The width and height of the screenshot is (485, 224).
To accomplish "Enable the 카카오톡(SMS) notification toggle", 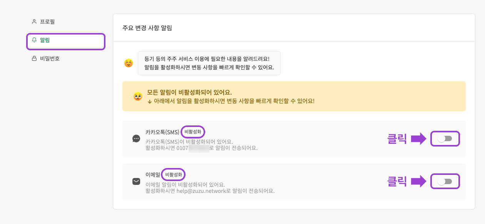I will click(445, 139).
